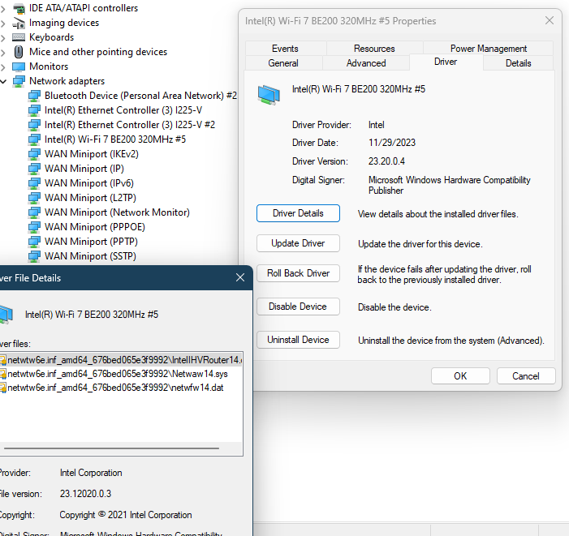The image size is (569, 536).
Task: Click the driver version value 23.20.0.4
Action: point(386,161)
